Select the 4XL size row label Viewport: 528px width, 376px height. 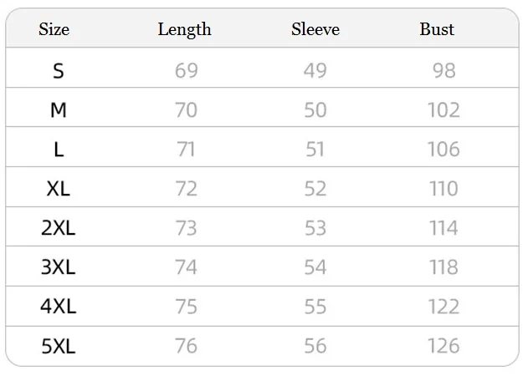click(x=59, y=307)
